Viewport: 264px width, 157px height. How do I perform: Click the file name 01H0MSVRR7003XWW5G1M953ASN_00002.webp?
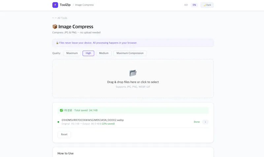point(93,120)
